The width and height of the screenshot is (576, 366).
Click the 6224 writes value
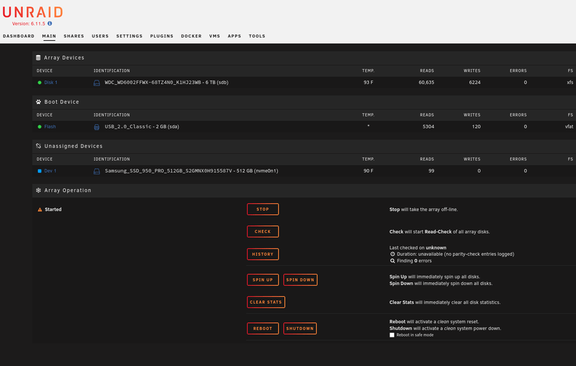pos(475,82)
